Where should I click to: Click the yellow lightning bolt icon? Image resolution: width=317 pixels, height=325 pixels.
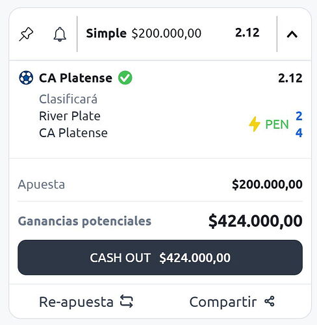tap(255, 124)
